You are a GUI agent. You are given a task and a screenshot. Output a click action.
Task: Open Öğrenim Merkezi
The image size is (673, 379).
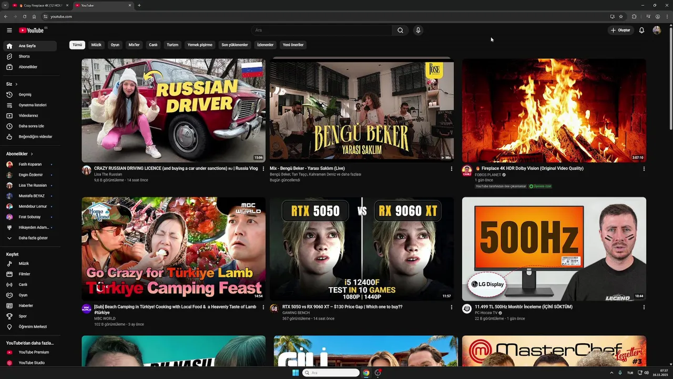tap(29, 327)
